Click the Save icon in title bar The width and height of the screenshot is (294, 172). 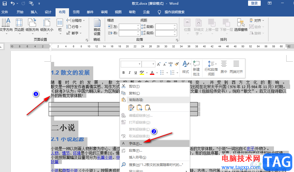4,3
